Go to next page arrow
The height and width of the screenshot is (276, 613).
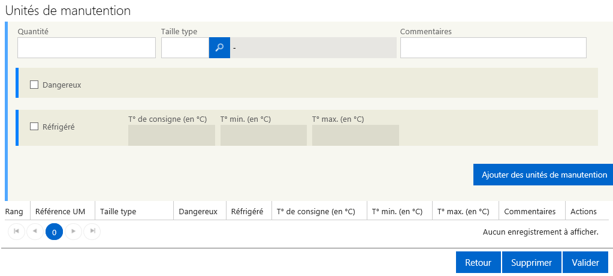(x=73, y=232)
